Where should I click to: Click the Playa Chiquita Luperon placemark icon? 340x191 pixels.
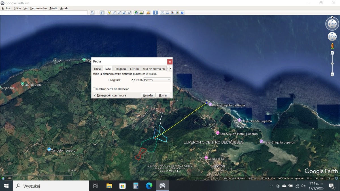261,141
